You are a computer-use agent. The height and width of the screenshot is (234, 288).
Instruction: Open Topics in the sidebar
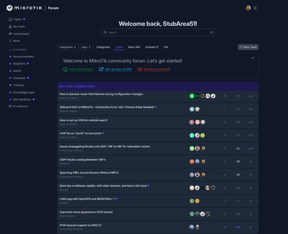point(17,19)
